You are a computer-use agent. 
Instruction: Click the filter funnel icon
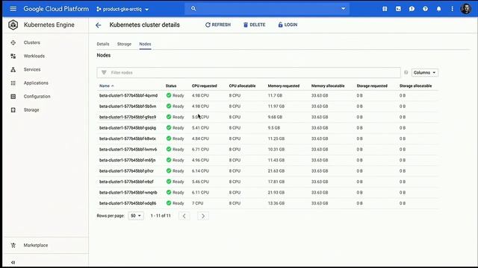(x=104, y=73)
